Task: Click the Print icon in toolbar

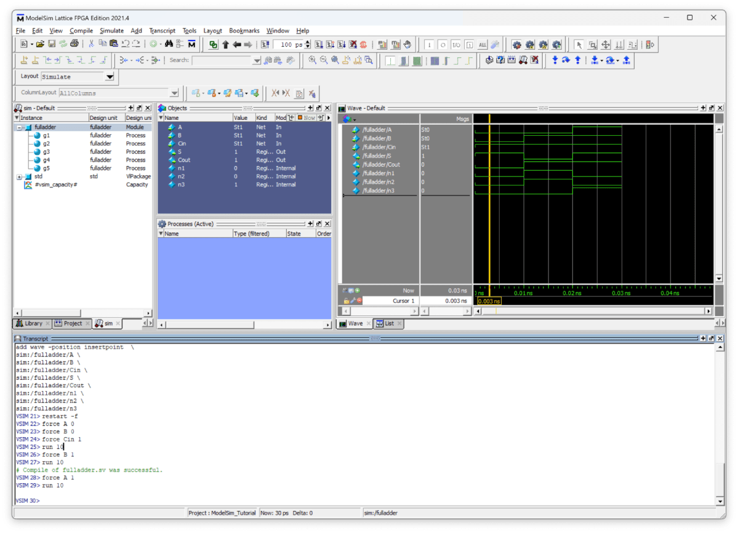Action: coord(74,44)
